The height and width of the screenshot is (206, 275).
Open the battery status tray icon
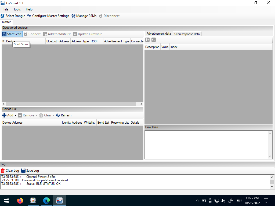click(204, 201)
